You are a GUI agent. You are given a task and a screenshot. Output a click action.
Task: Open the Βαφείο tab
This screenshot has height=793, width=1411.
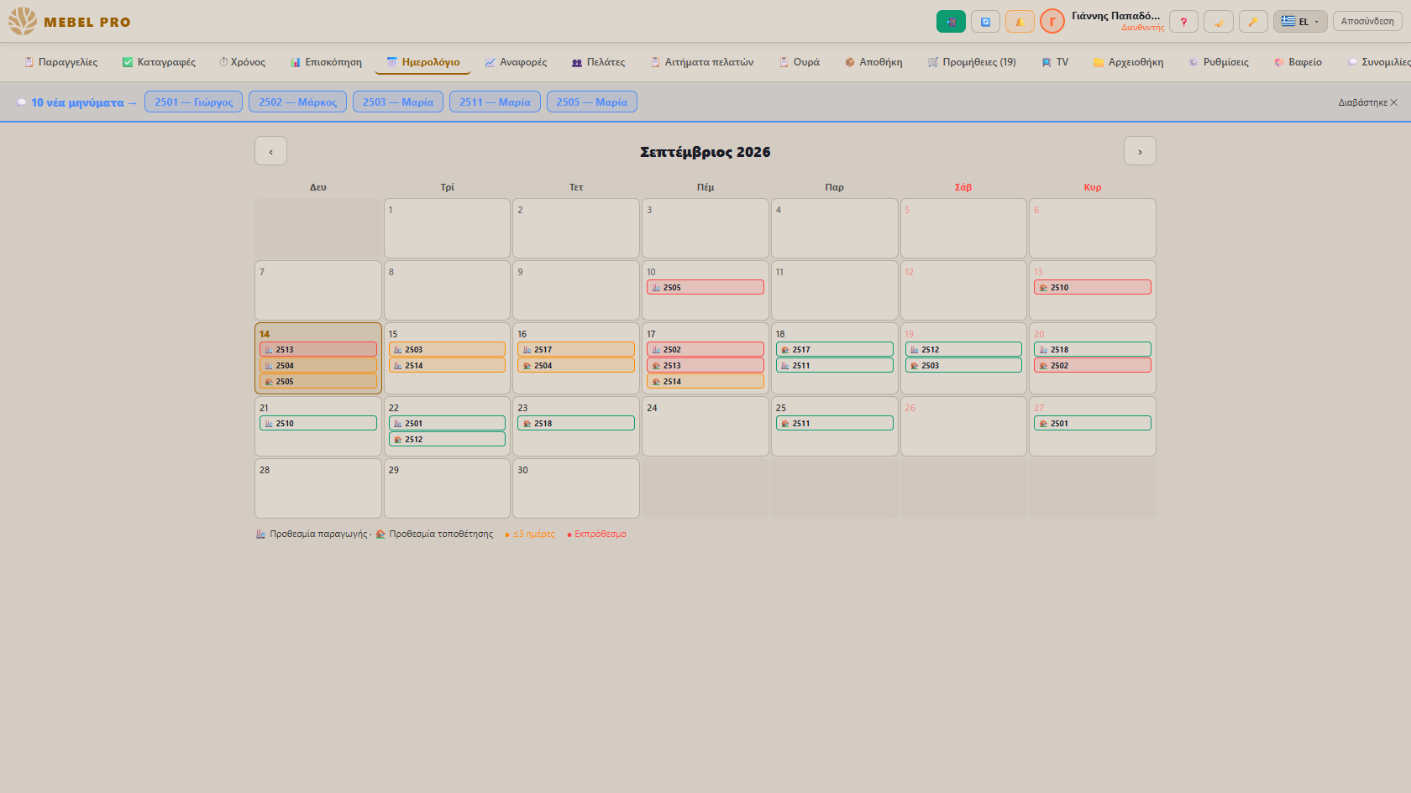tap(1298, 62)
